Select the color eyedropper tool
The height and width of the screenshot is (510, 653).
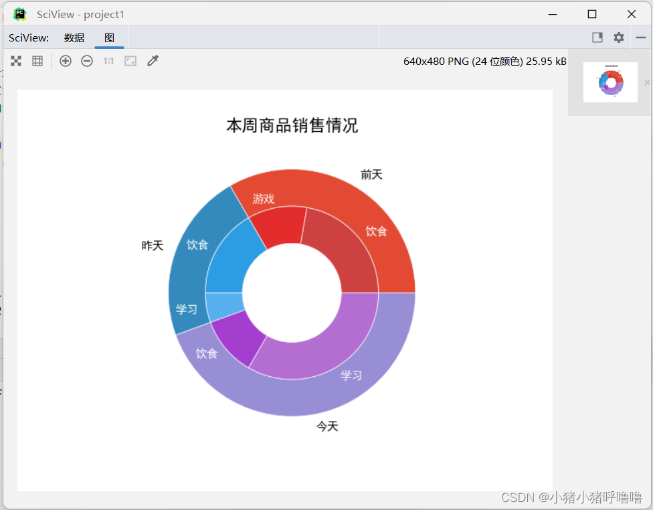[153, 61]
